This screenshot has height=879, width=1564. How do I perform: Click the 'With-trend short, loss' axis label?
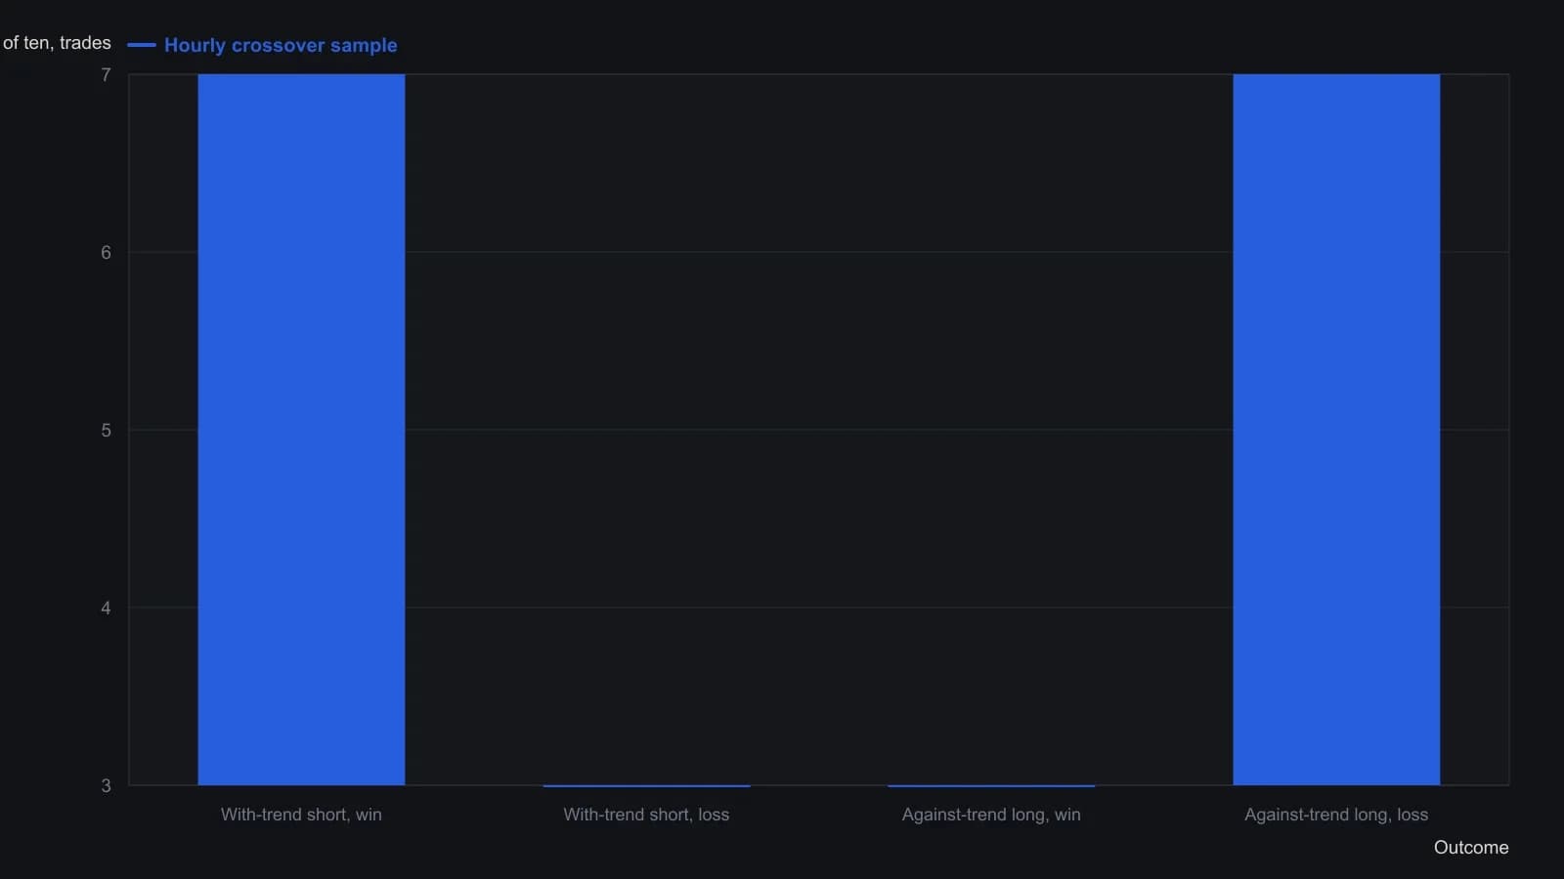click(646, 815)
